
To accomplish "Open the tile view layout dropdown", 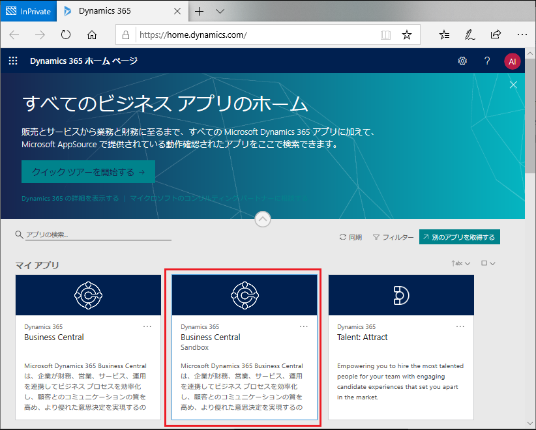I will [x=488, y=263].
